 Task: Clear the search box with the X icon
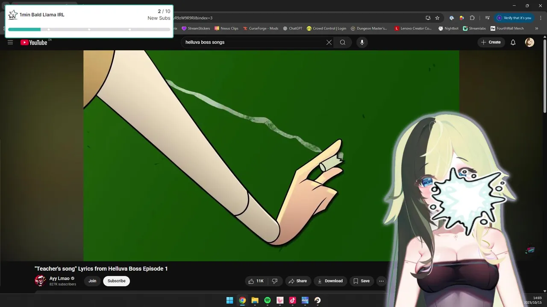tap(329, 42)
